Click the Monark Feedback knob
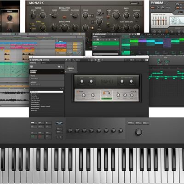Image resolution: width=184 pixels, height=184 pixels. (x=99, y=21)
